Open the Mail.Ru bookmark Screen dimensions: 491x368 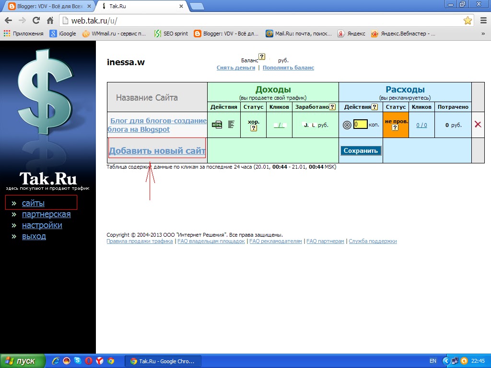point(299,34)
